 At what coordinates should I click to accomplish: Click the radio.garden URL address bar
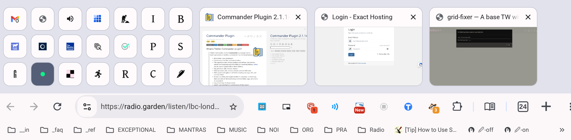point(160,107)
